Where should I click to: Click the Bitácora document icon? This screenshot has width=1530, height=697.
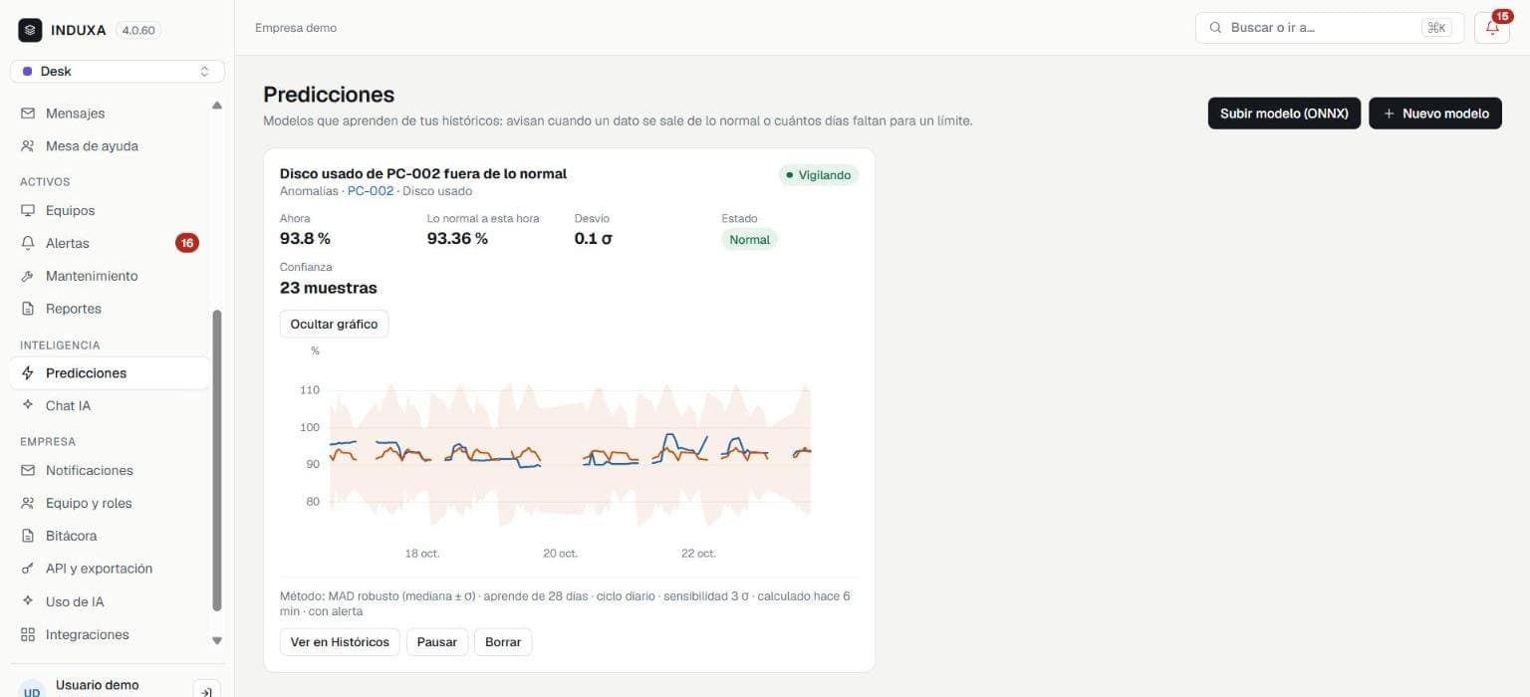coord(28,536)
